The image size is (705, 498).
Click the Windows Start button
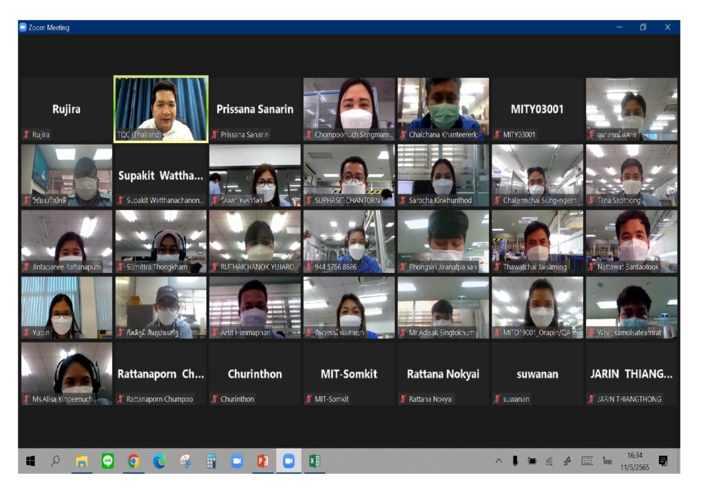click(30, 462)
